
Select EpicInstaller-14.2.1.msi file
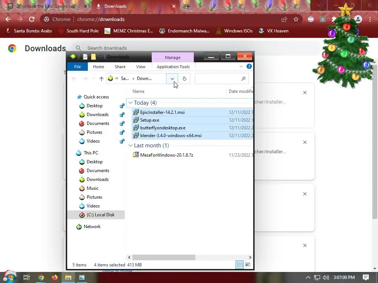coord(162,112)
